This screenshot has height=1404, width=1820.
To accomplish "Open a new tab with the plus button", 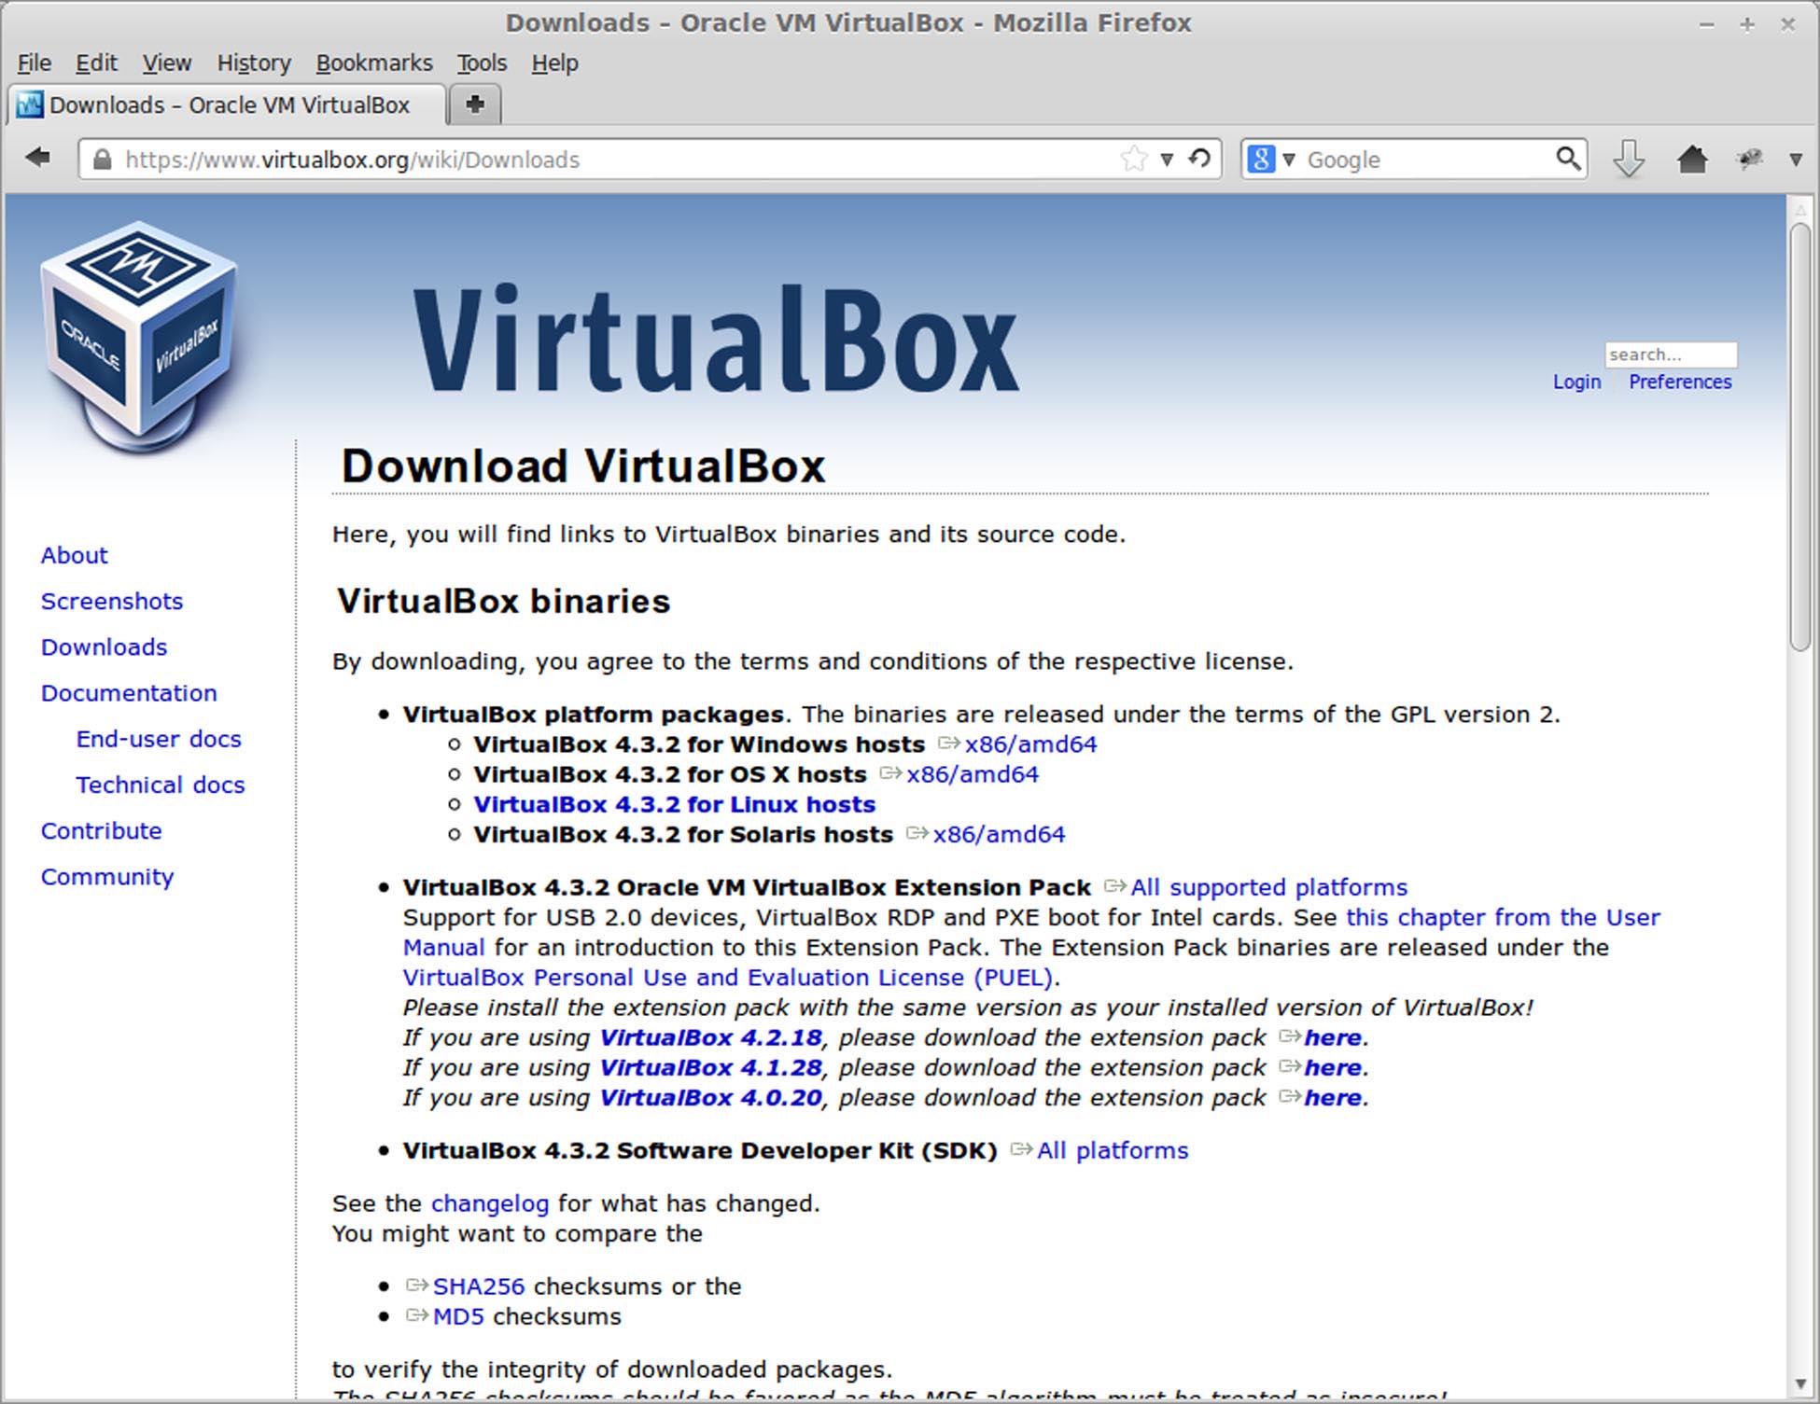I will (x=474, y=104).
